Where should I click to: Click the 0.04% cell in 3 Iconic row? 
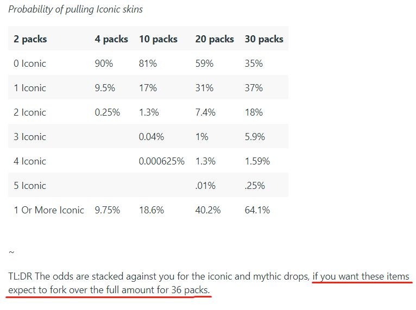tap(152, 137)
